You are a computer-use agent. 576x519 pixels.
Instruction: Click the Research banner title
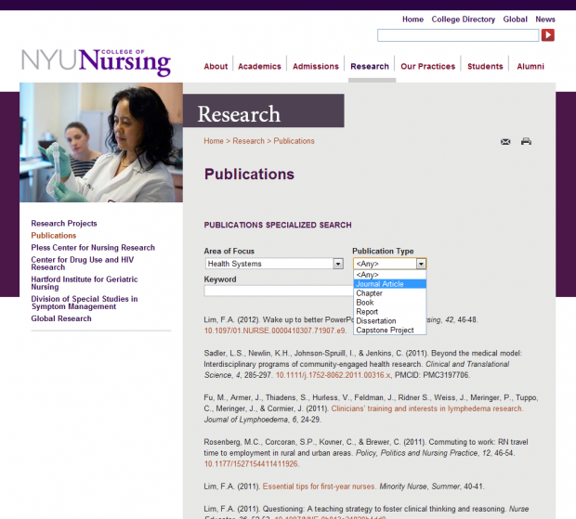[x=239, y=114]
